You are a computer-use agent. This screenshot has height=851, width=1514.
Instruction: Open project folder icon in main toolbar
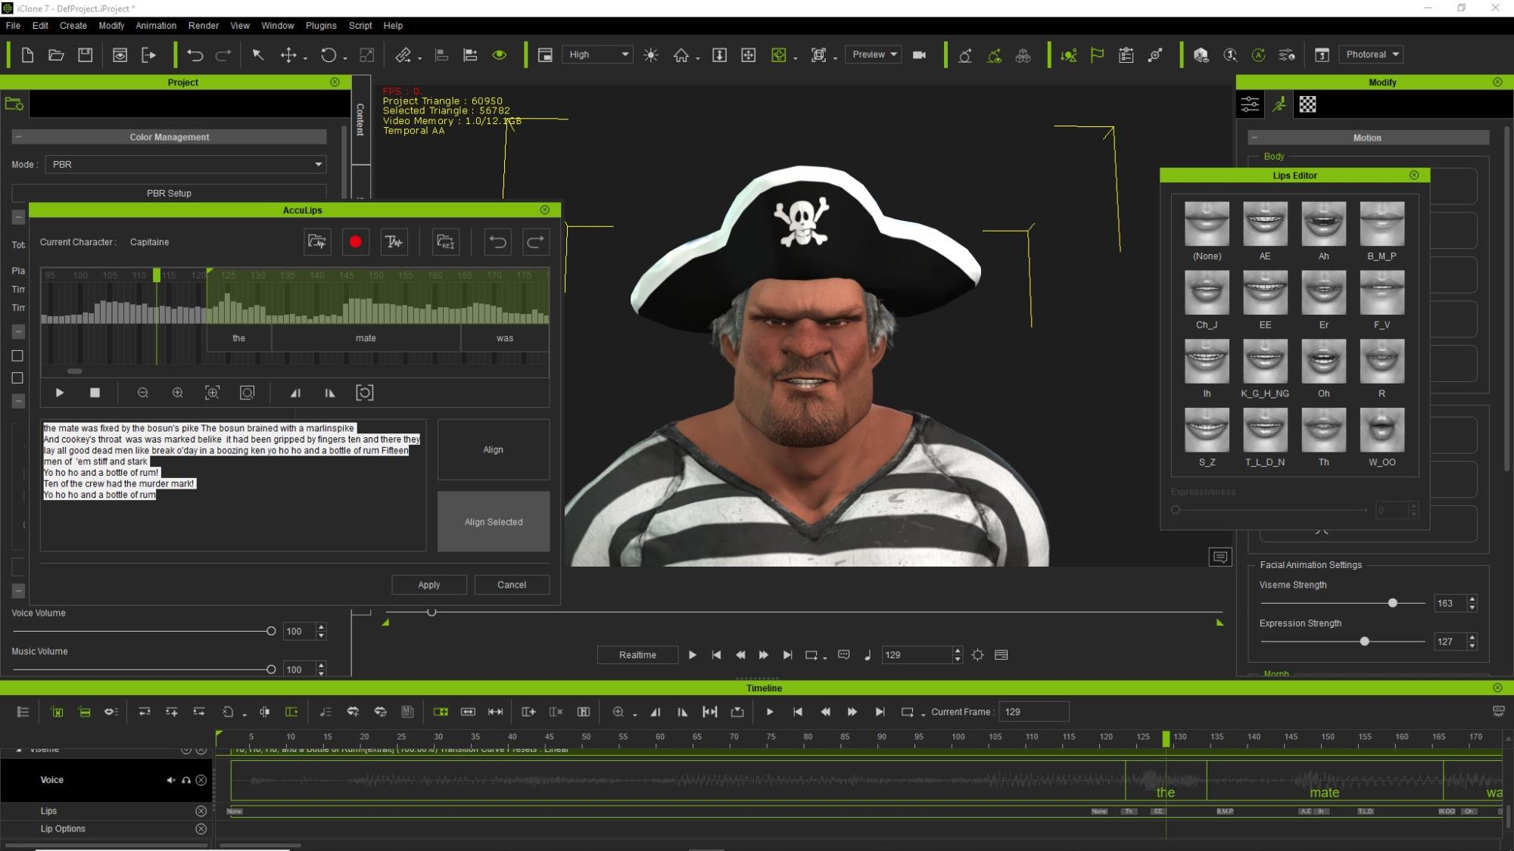point(56,55)
